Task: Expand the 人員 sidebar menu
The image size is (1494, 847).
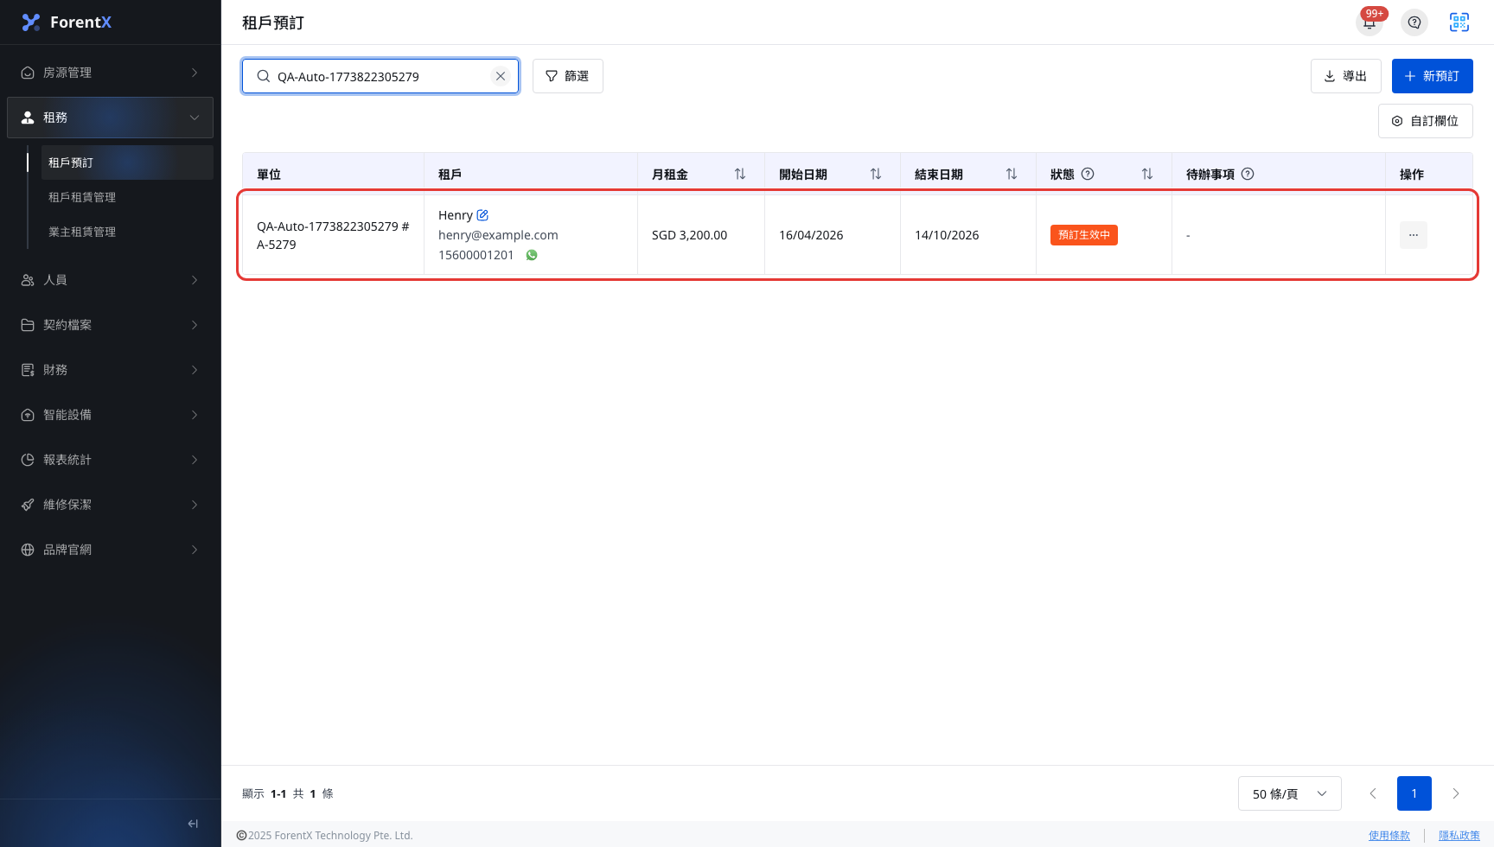Action: point(110,280)
